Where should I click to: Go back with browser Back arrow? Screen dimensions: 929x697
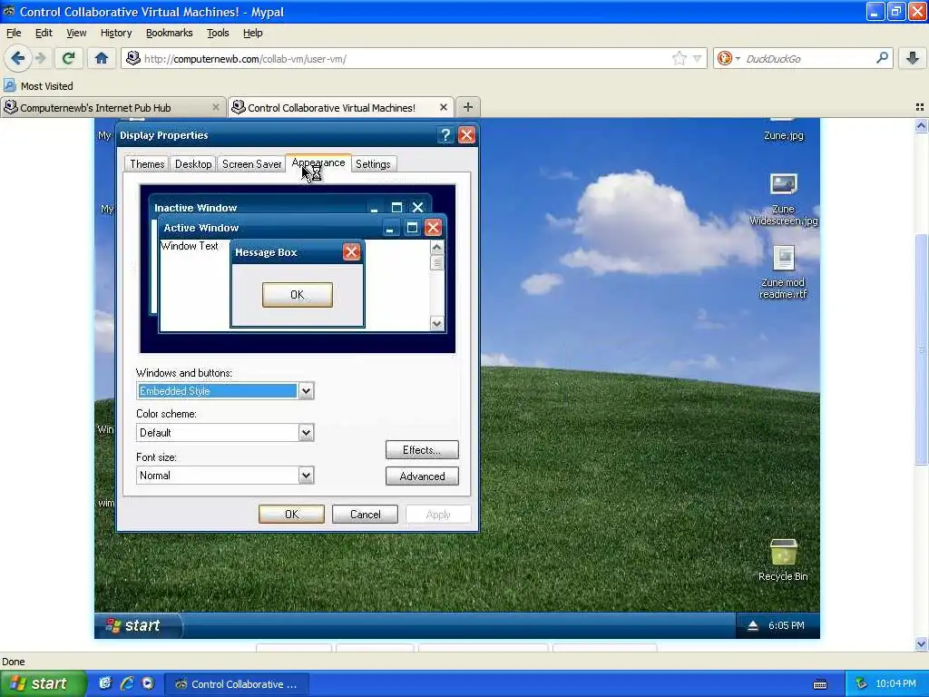click(x=17, y=58)
